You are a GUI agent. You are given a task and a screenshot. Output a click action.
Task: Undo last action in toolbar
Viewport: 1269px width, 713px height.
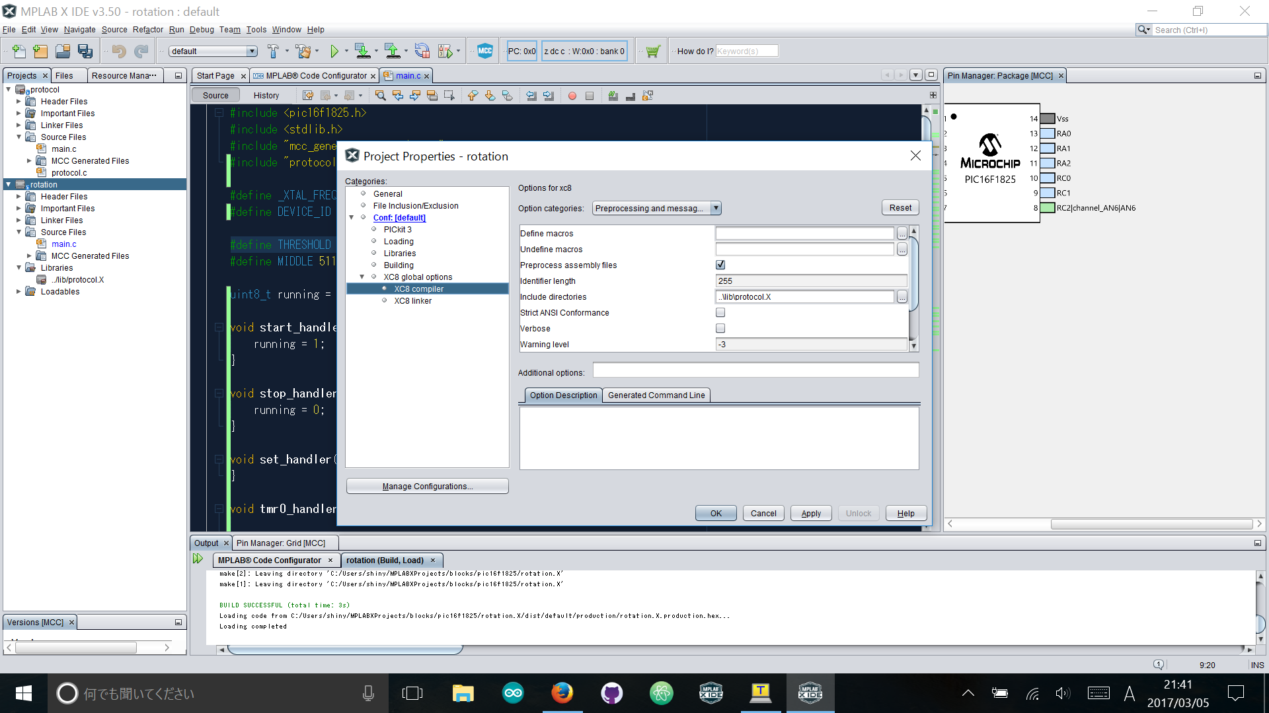[119, 51]
